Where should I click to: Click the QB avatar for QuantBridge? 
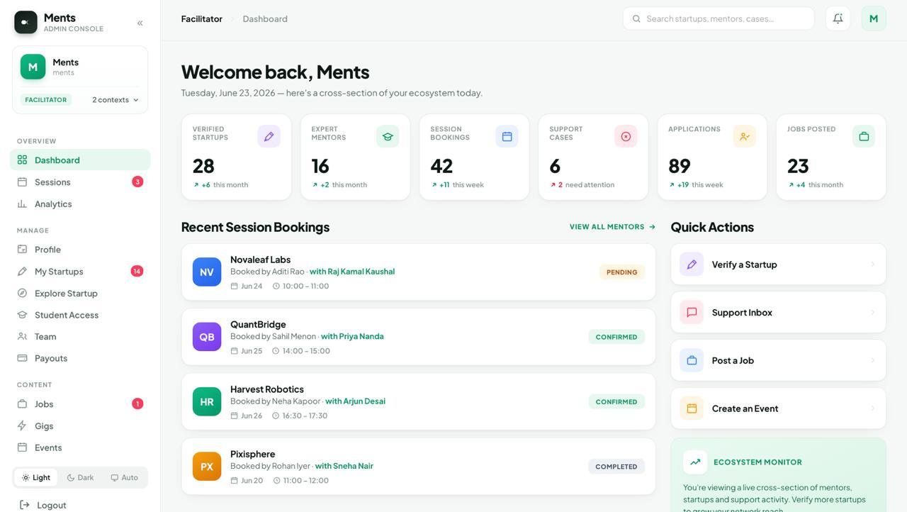[x=207, y=337]
